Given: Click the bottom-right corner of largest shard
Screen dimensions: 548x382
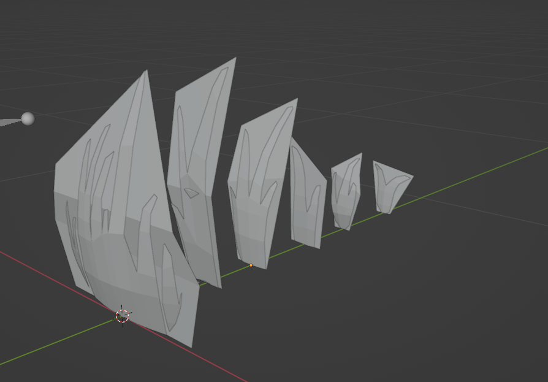Looking at the screenshot, I should (x=191, y=346).
